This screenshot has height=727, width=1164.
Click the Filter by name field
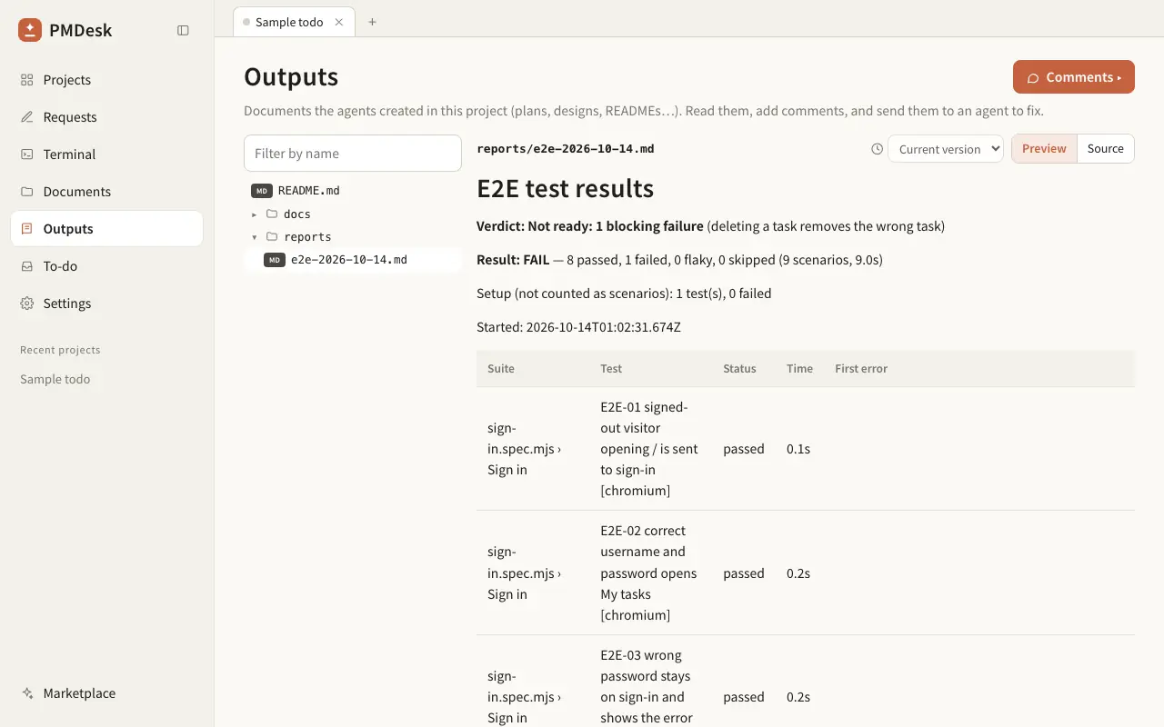(x=353, y=153)
